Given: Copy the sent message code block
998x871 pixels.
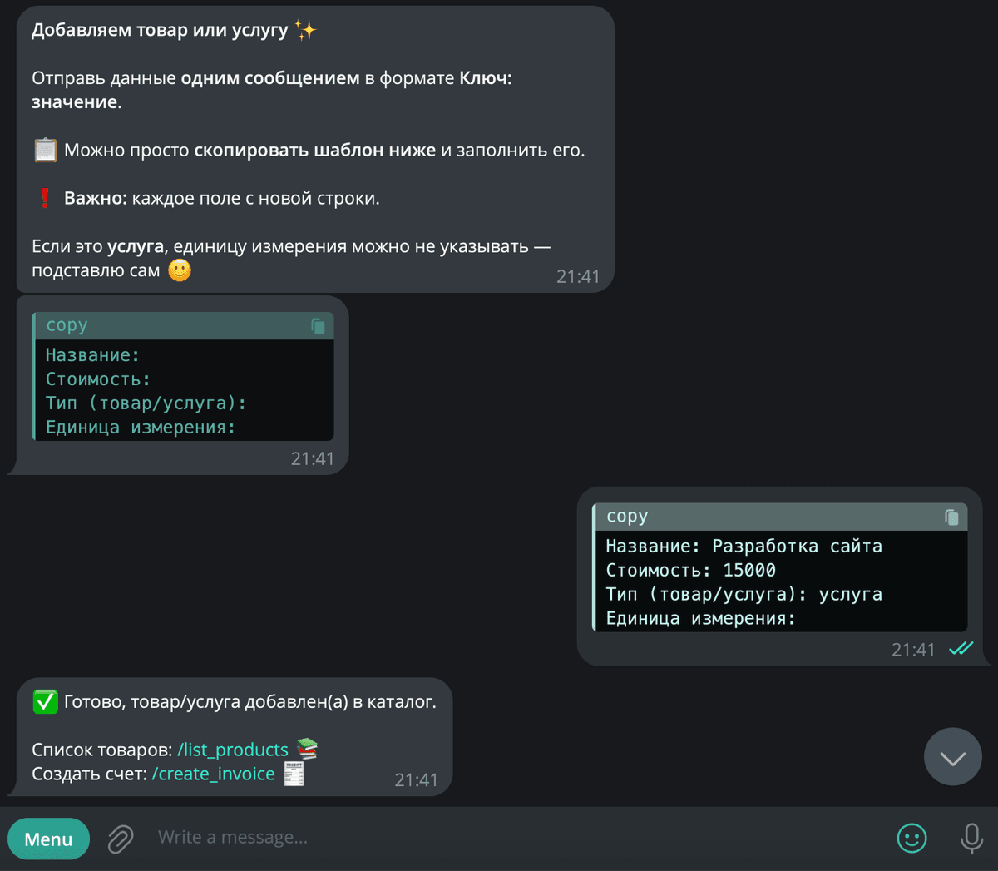Looking at the screenshot, I should pos(951,517).
